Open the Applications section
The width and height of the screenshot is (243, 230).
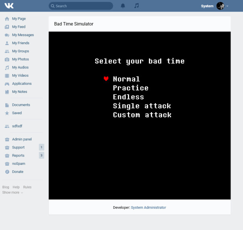click(x=22, y=84)
